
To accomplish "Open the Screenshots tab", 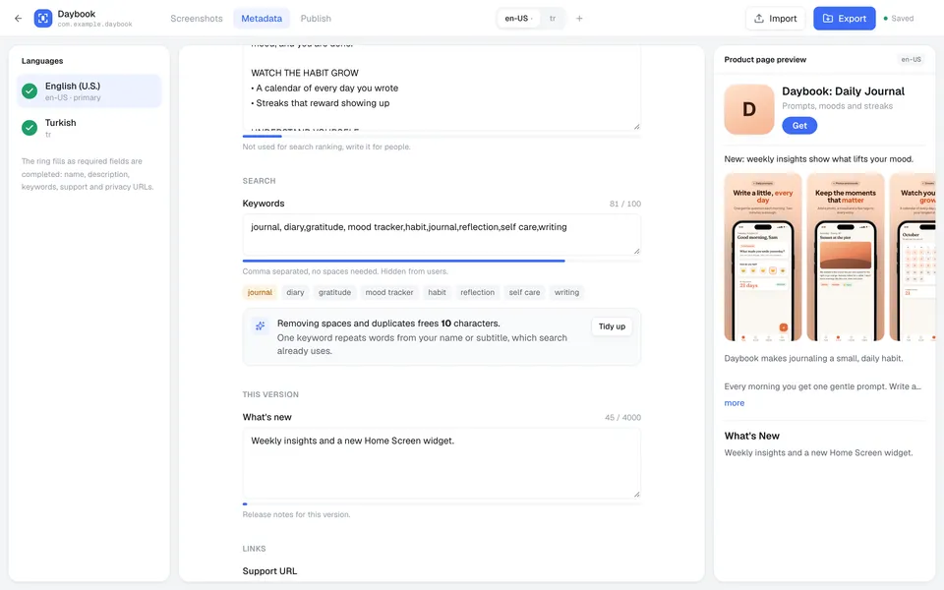I will [197, 18].
